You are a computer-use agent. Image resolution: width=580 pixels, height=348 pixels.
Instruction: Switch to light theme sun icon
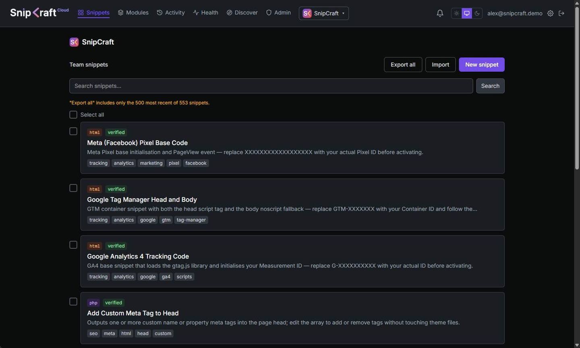point(456,13)
